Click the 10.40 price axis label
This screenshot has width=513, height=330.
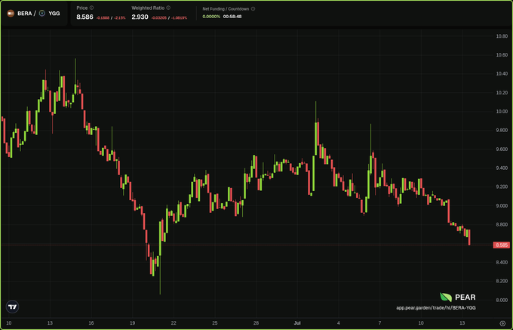(502, 74)
